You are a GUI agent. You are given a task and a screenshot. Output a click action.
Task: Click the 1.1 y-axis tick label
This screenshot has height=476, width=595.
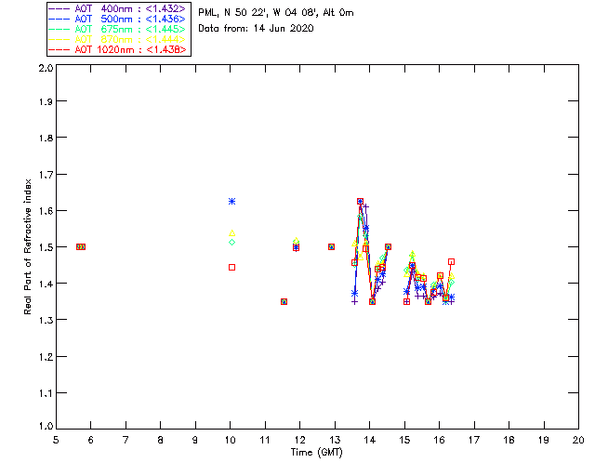coord(46,393)
